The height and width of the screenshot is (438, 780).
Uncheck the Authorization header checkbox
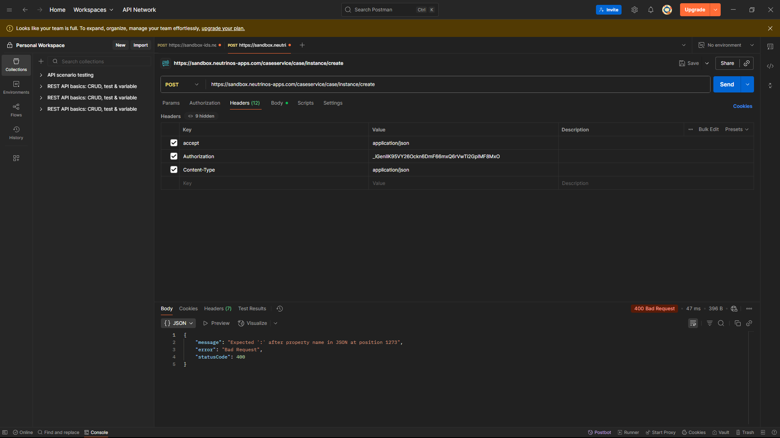click(x=174, y=156)
